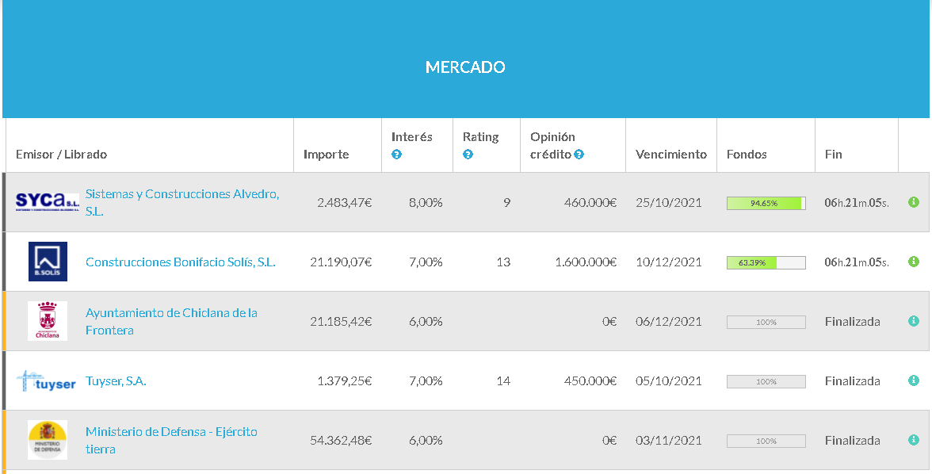Click the Rating column help icon
Screen dimensions: 932x474
coord(468,155)
